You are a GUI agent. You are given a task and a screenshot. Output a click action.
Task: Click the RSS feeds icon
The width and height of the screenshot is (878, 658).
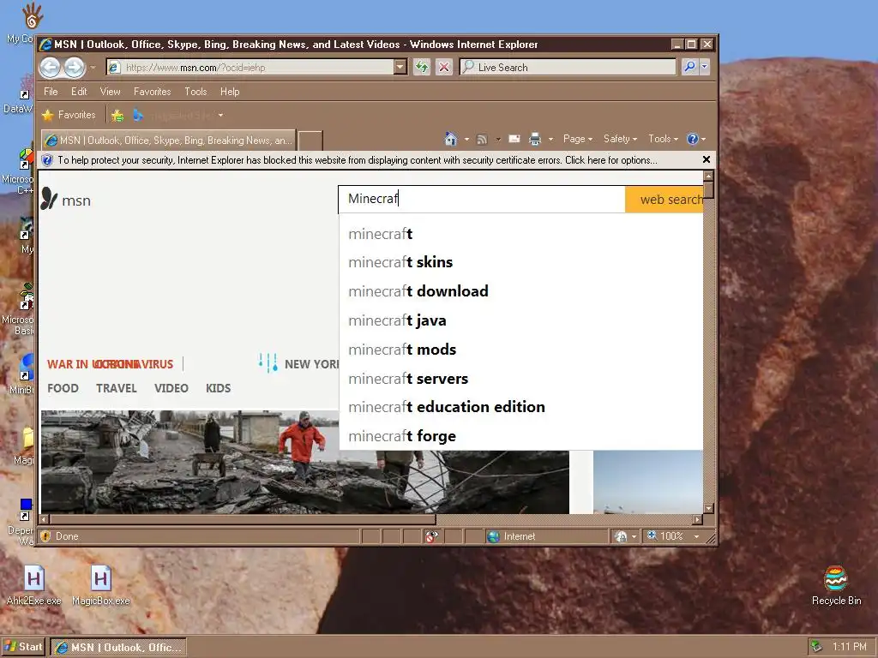(x=482, y=140)
